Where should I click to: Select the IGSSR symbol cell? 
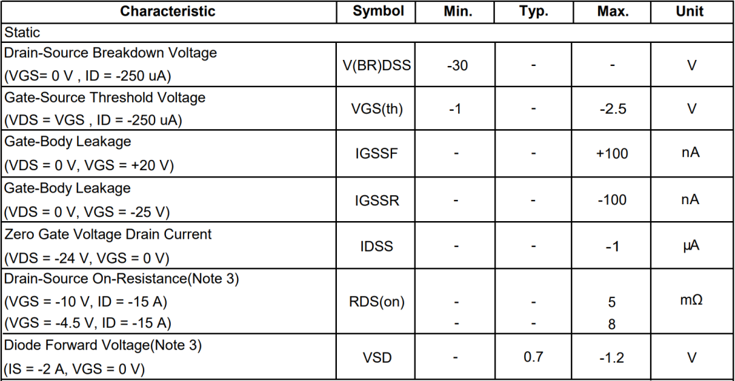click(x=377, y=200)
